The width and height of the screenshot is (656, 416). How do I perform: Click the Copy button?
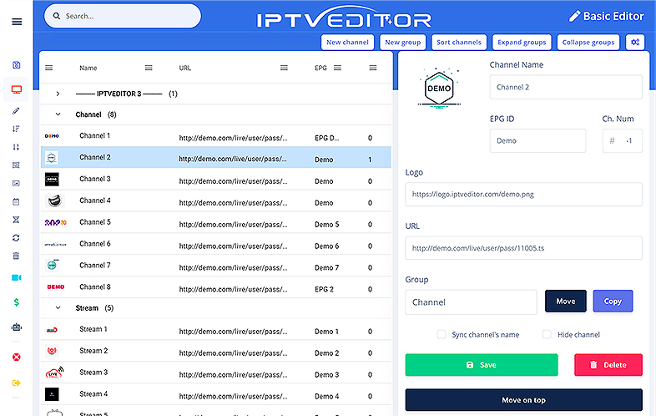pyautogui.click(x=613, y=302)
